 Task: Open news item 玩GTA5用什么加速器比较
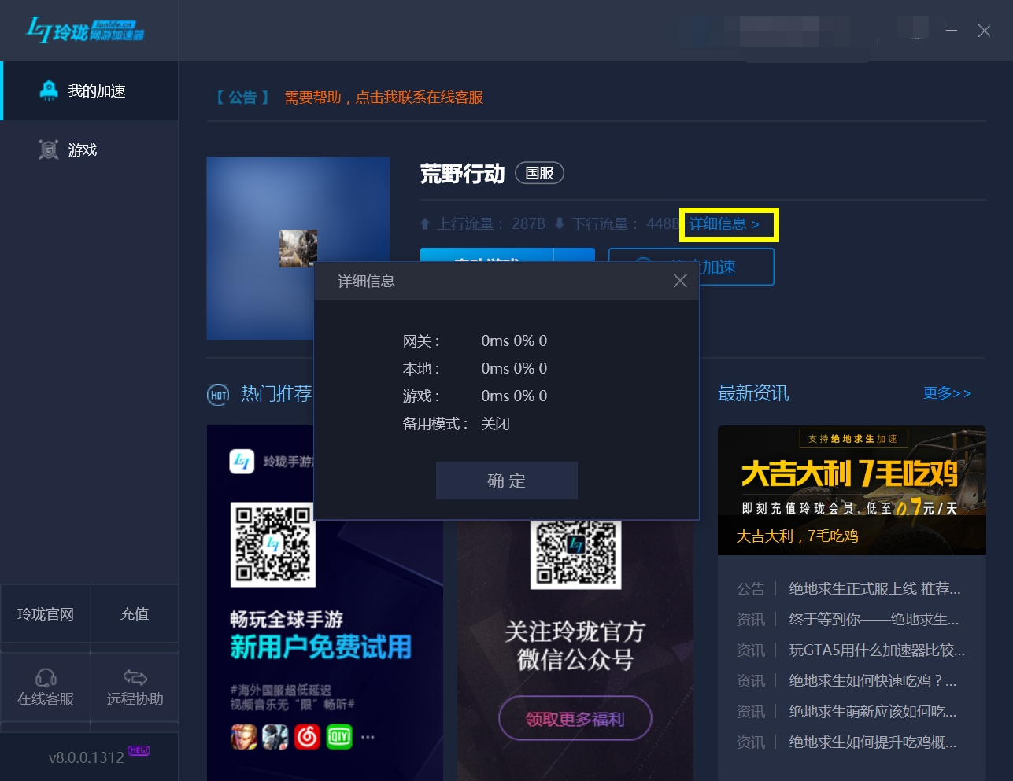(876, 650)
